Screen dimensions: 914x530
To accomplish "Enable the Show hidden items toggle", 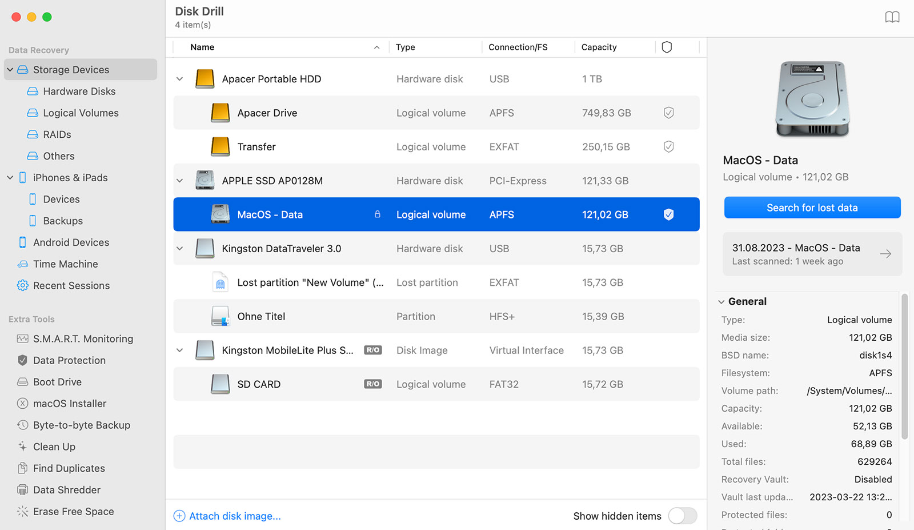I will coord(682,516).
